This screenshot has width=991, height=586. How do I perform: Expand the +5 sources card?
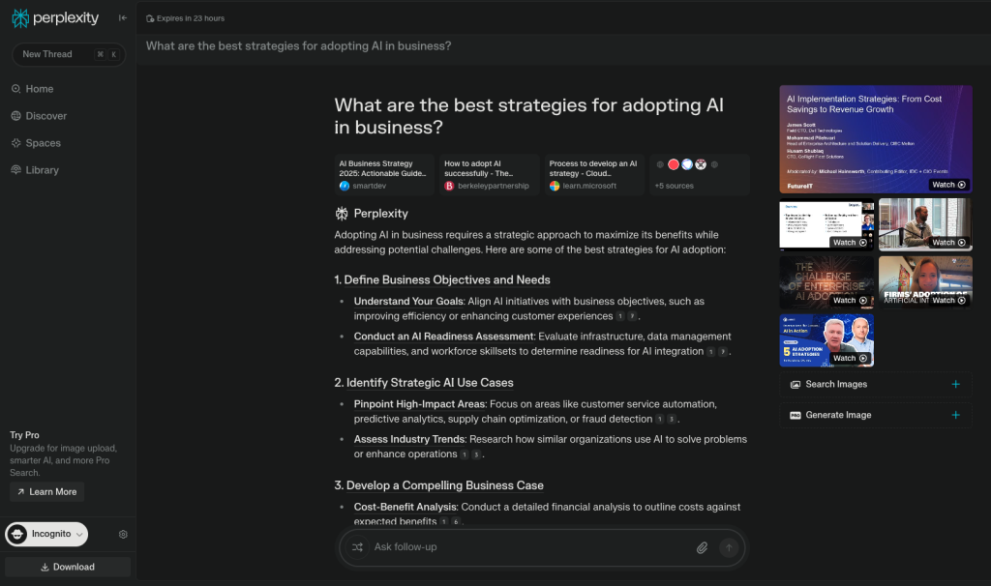(699, 175)
